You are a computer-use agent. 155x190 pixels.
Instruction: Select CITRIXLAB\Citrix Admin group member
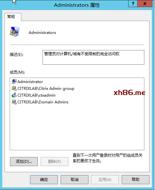click(46, 89)
